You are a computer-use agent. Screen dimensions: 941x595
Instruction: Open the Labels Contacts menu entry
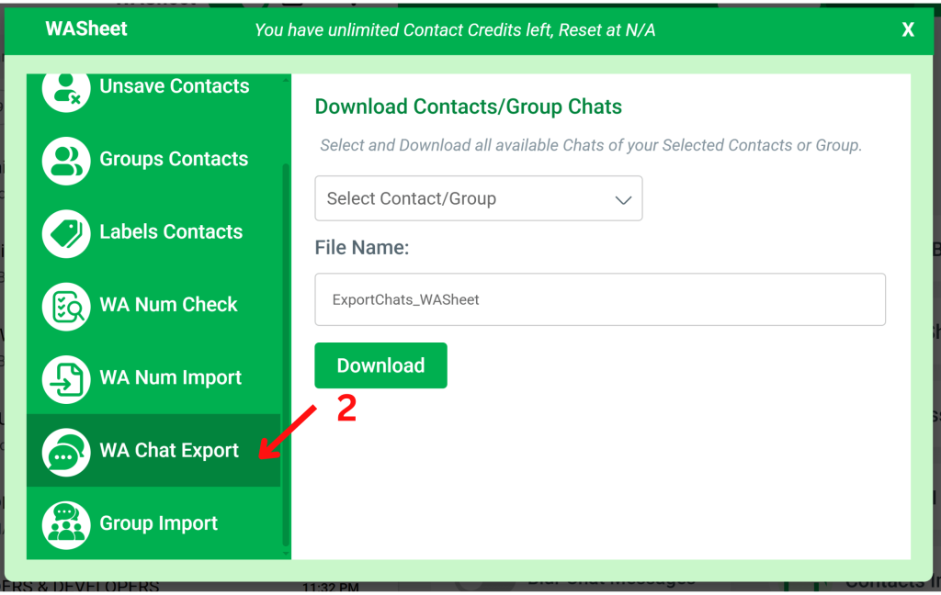153,232
